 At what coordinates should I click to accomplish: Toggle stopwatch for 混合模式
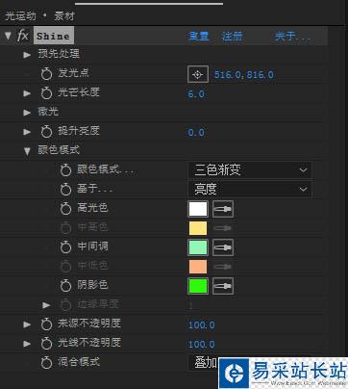[46, 363]
